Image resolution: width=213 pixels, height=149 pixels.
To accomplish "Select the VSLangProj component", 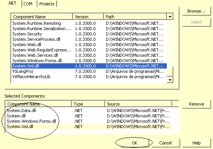I will (x=89, y=71).
